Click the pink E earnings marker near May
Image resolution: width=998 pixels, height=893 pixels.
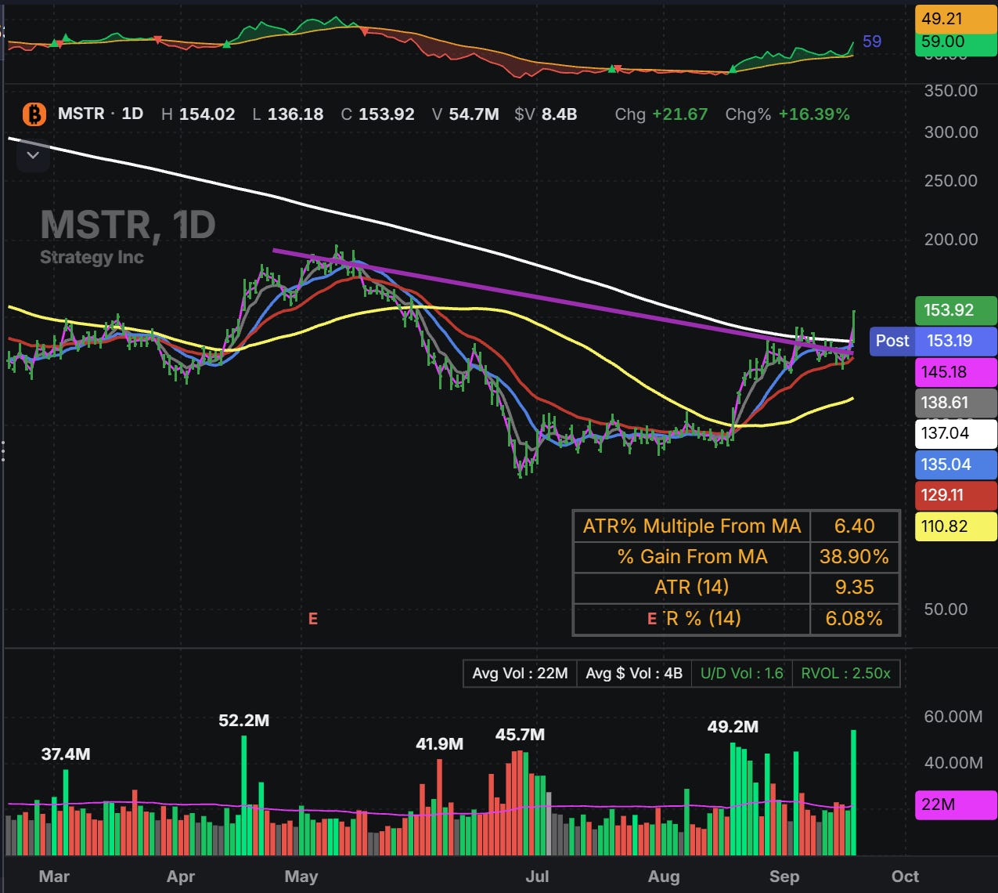tap(312, 619)
